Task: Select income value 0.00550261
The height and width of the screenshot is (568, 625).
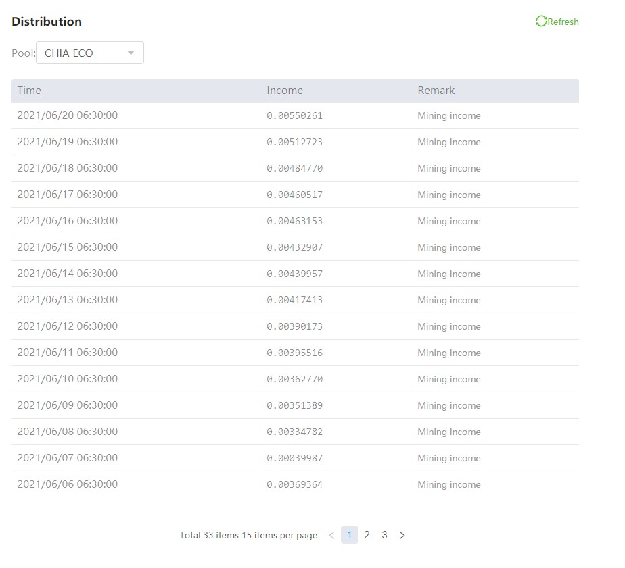Action: click(x=294, y=116)
